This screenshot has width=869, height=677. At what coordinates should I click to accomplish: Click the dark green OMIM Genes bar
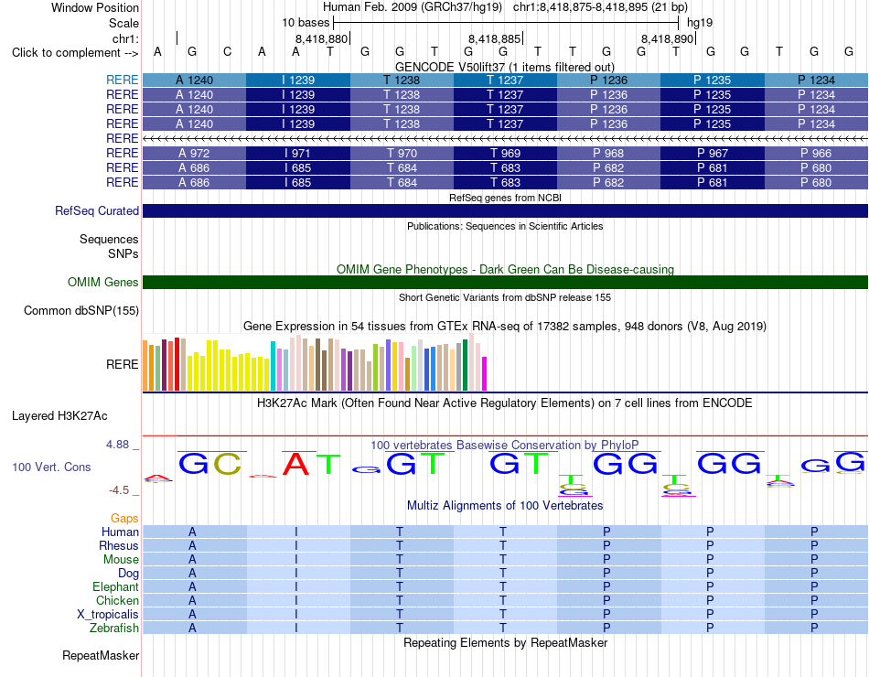(505, 282)
